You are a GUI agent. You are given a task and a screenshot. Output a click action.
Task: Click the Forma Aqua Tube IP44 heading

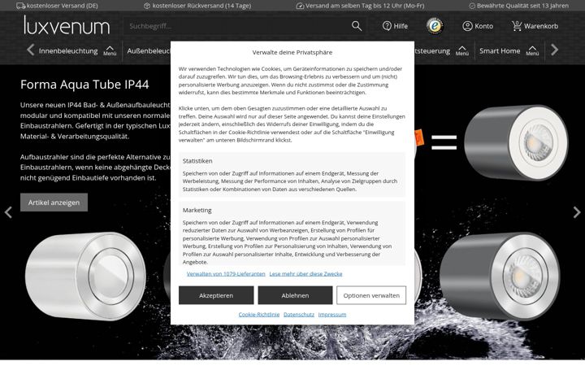pos(84,85)
